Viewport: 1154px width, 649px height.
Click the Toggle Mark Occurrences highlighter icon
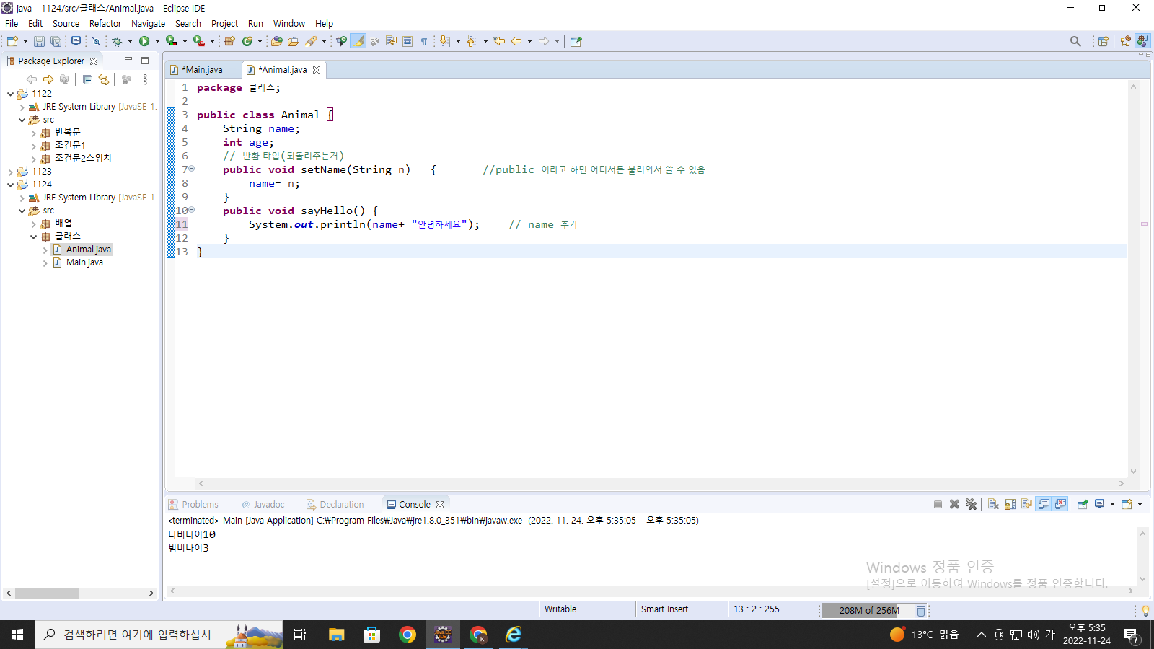[358, 41]
